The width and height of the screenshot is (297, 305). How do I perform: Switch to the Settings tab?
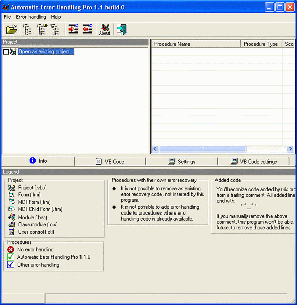[x=181, y=162]
